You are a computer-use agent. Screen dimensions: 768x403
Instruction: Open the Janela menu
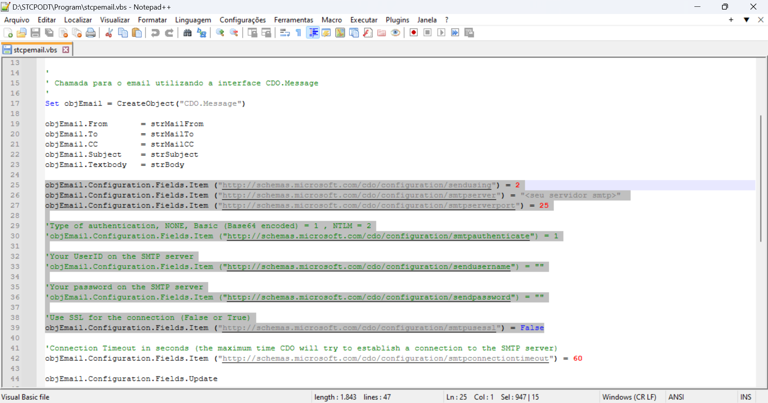pos(427,20)
